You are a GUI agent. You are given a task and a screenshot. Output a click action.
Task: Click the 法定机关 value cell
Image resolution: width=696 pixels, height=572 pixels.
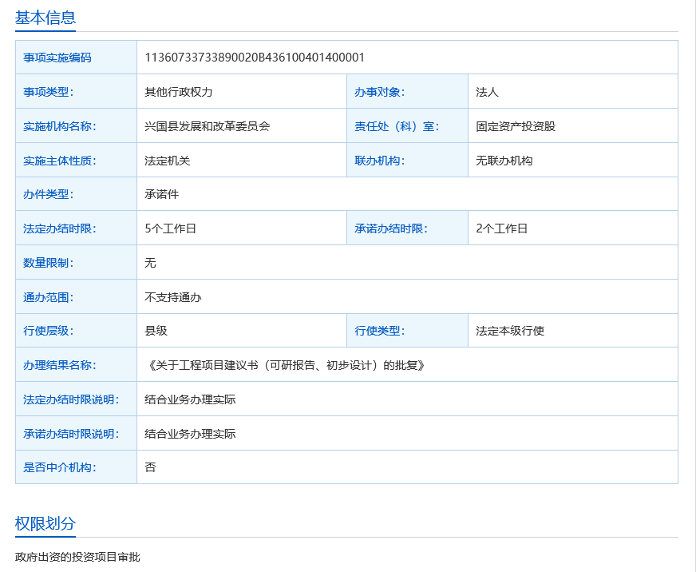click(x=167, y=161)
